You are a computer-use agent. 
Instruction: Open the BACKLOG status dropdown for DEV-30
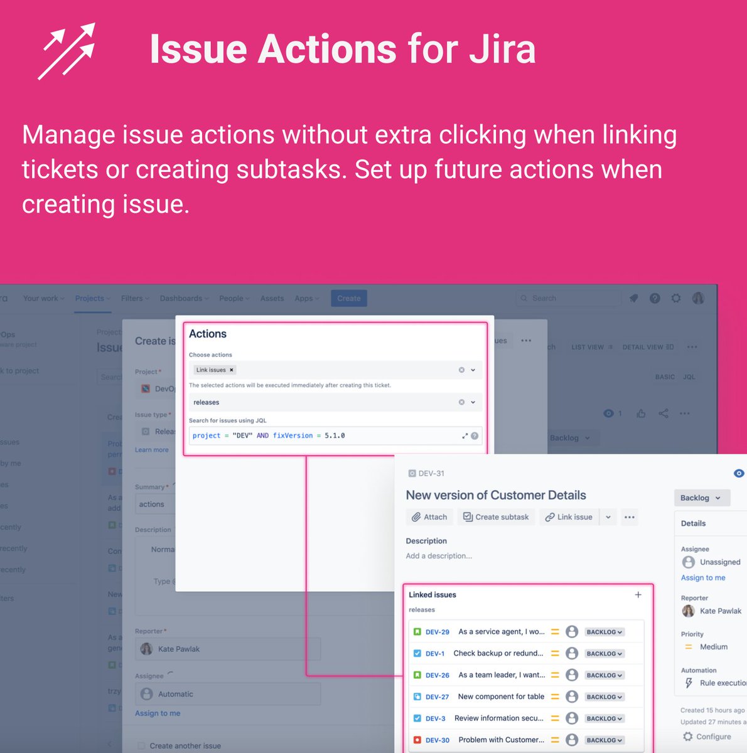coord(605,740)
